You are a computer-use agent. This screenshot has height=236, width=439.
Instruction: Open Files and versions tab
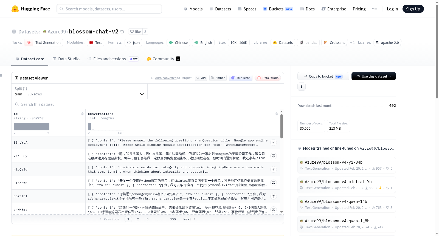coord(113,59)
